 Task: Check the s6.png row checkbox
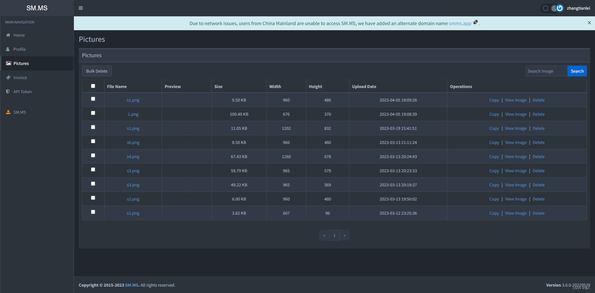pos(93,141)
